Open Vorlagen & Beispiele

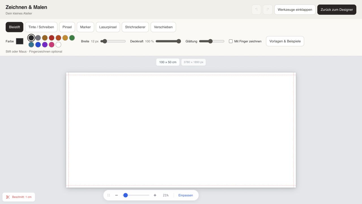click(x=285, y=41)
